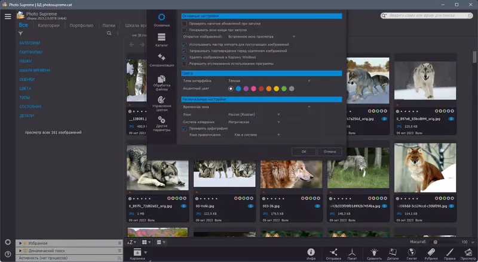The height and width of the screenshot is (262, 478).
Task: Open the Тема интерфейса dropdown
Action: click(269, 81)
